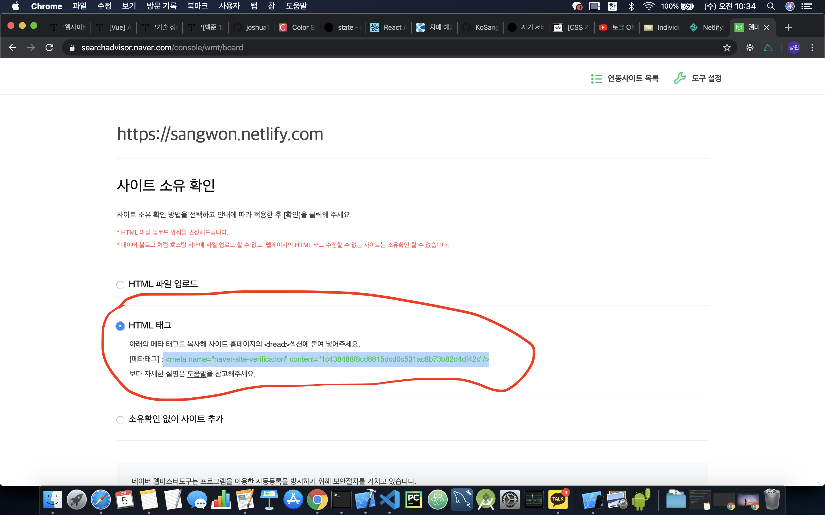Viewport: 825px width, 515px height.
Task: Open Finder from the Dock
Action: coord(53,500)
